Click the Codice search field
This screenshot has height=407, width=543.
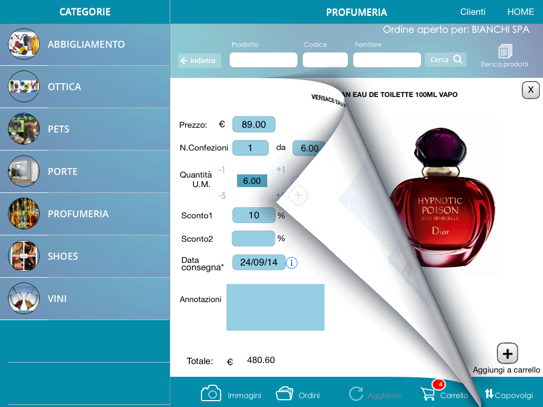pos(325,60)
